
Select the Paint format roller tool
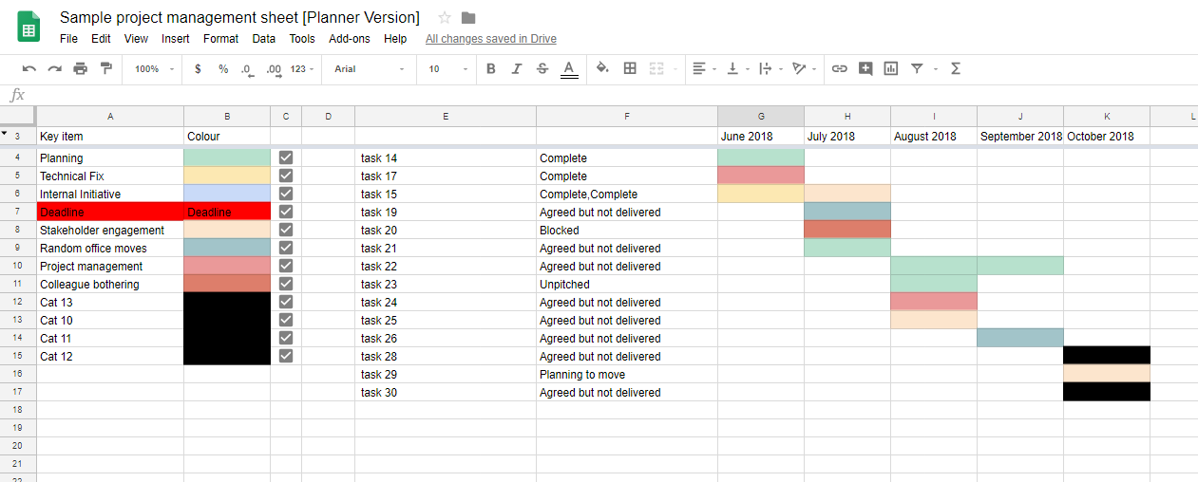[x=105, y=68]
